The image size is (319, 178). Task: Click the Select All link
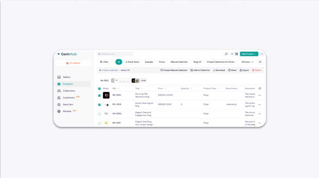[125, 70]
